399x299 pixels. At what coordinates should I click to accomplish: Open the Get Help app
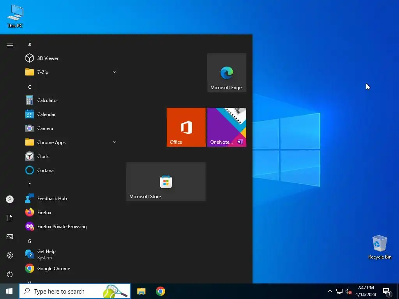click(x=71, y=254)
